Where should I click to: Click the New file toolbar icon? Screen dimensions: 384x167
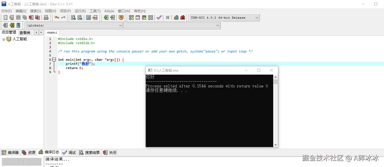(x=5, y=17)
